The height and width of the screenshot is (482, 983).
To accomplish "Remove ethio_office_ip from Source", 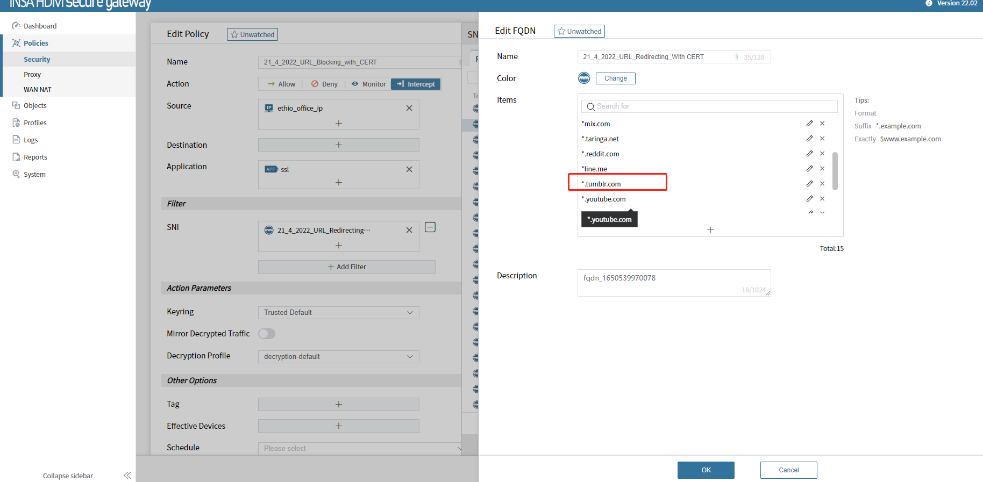I will click(x=409, y=108).
